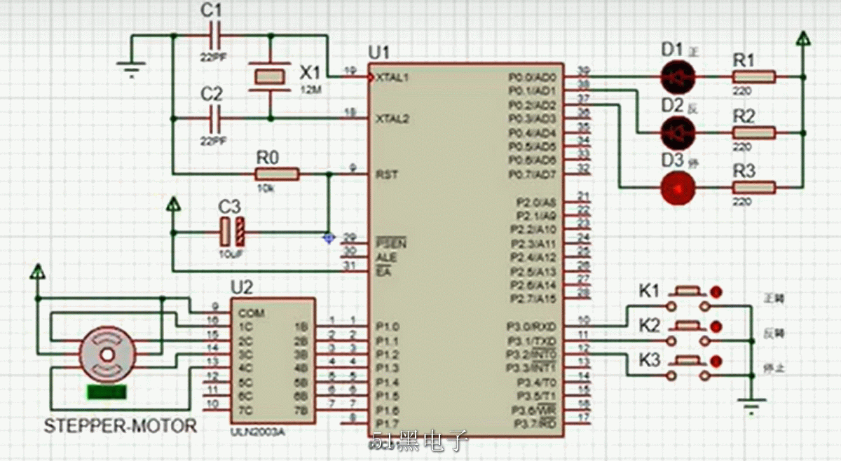Viewport: 841px width, 461px height.
Task: Click the 220 value under R3
Action: [742, 202]
